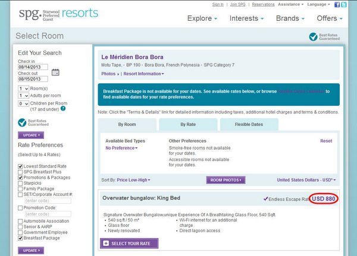Click the USD 880 price

tap(323, 199)
